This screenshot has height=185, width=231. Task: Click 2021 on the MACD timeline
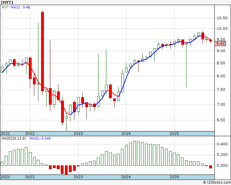(5, 177)
